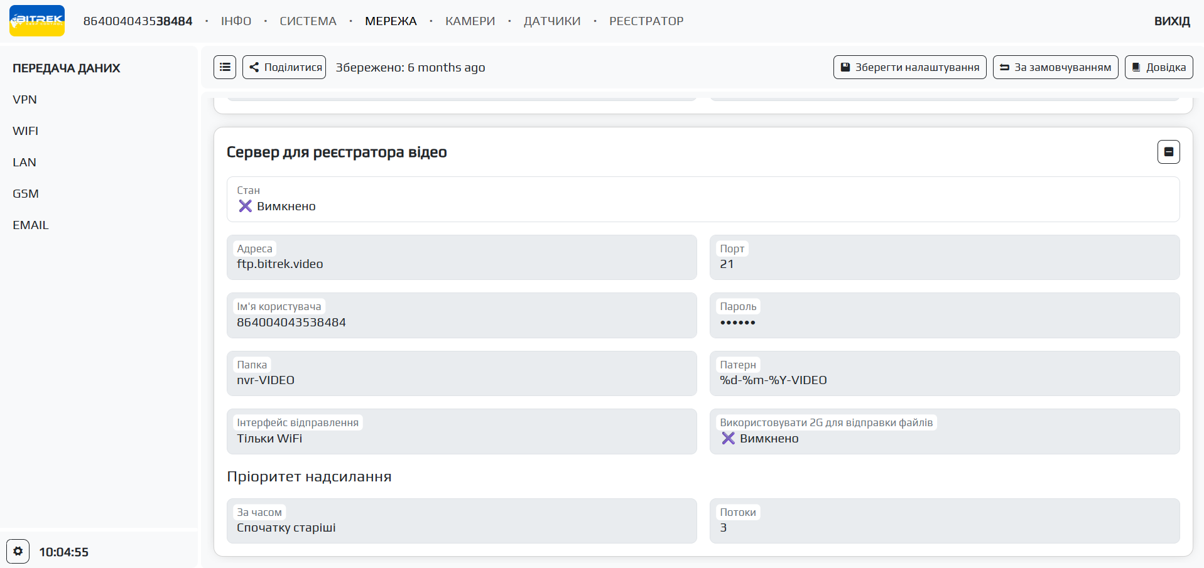Open the Довідка help button
Screen dimensions: 1204x568
[x=1159, y=67]
